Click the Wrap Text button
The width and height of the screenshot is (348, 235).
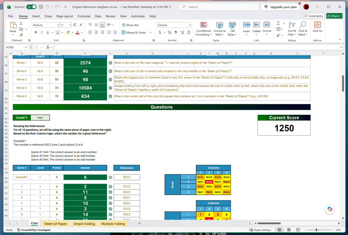point(130,25)
